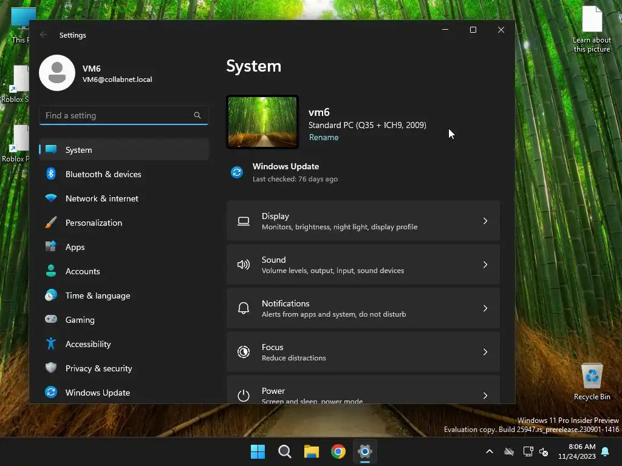
Task: Click the VM6 user avatar
Action: (x=57, y=73)
